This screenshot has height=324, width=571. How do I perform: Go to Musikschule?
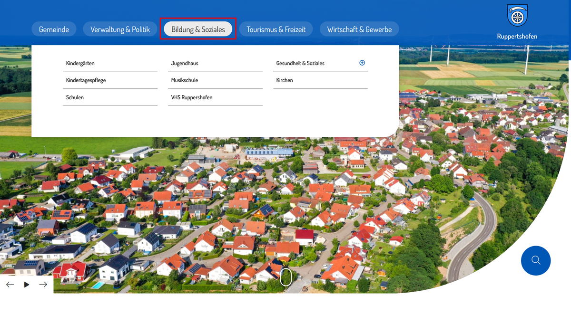pos(216,80)
